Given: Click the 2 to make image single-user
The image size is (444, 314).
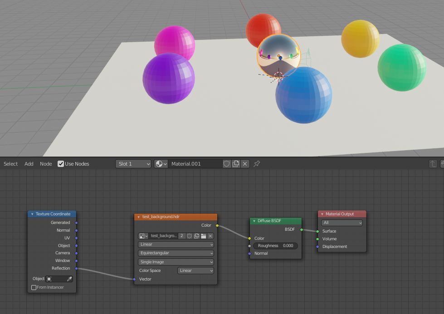Looking at the screenshot, I should [182, 236].
